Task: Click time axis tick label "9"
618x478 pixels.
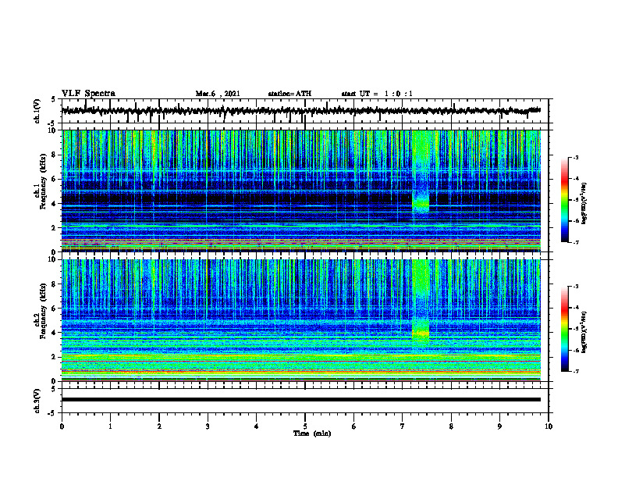Action: 499,426
